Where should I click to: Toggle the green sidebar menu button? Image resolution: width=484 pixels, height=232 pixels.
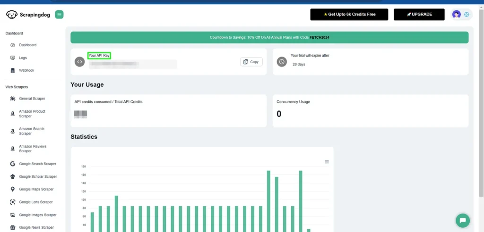coord(59,15)
